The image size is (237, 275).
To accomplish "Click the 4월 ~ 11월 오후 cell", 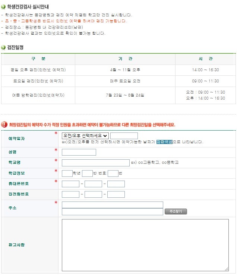I will tap(125, 70).
